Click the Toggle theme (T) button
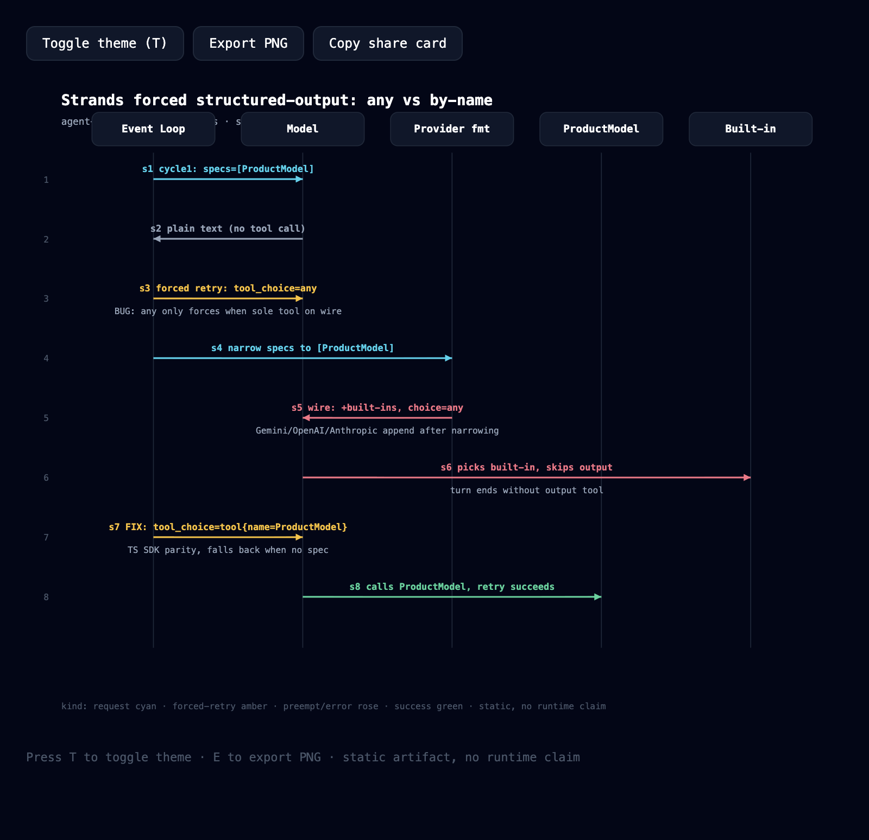 (105, 43)
